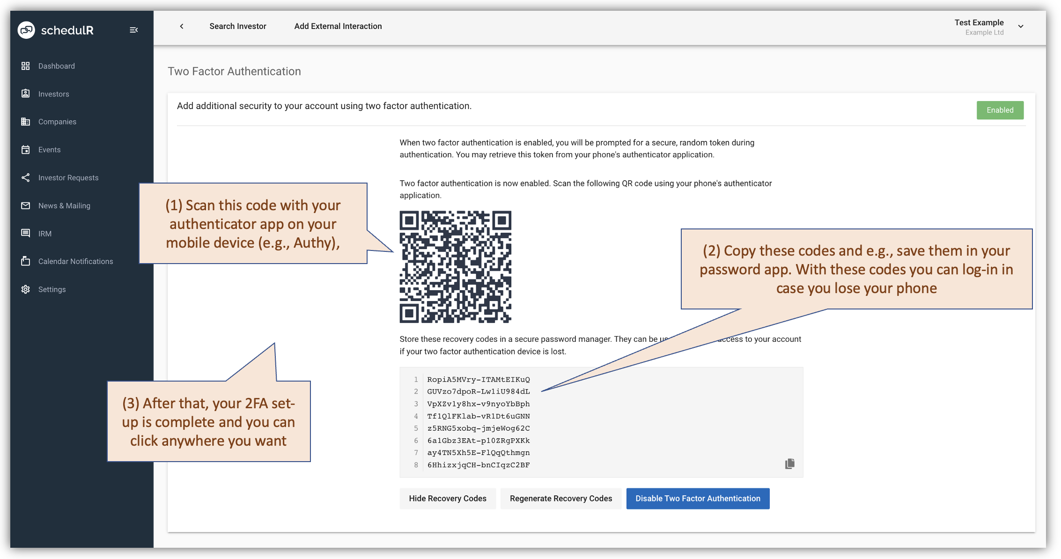Click the back chevron in the toolbar

[182, 26]
